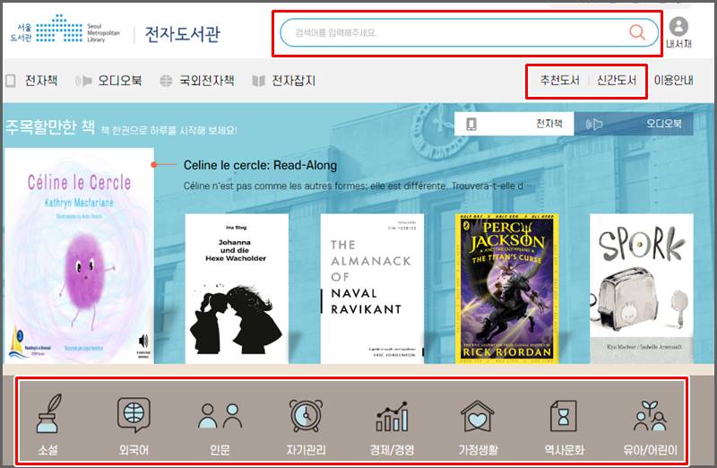Viewport: 717px width, 468px height.
Task: Open the 전자도서관 home title link
Action: (x=183, y=34)
